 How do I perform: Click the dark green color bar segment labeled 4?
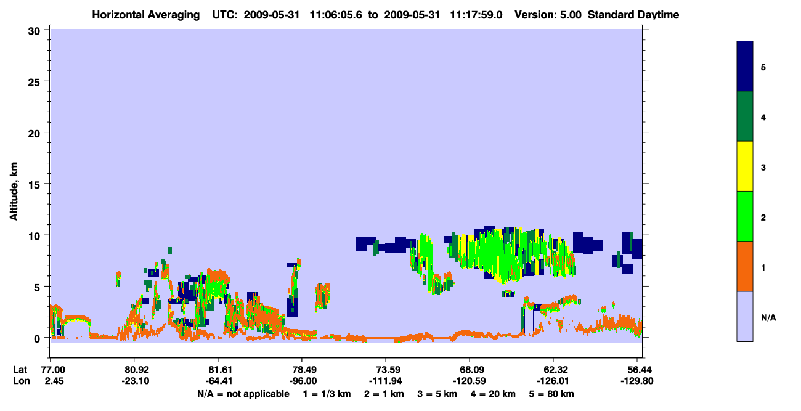745,116
